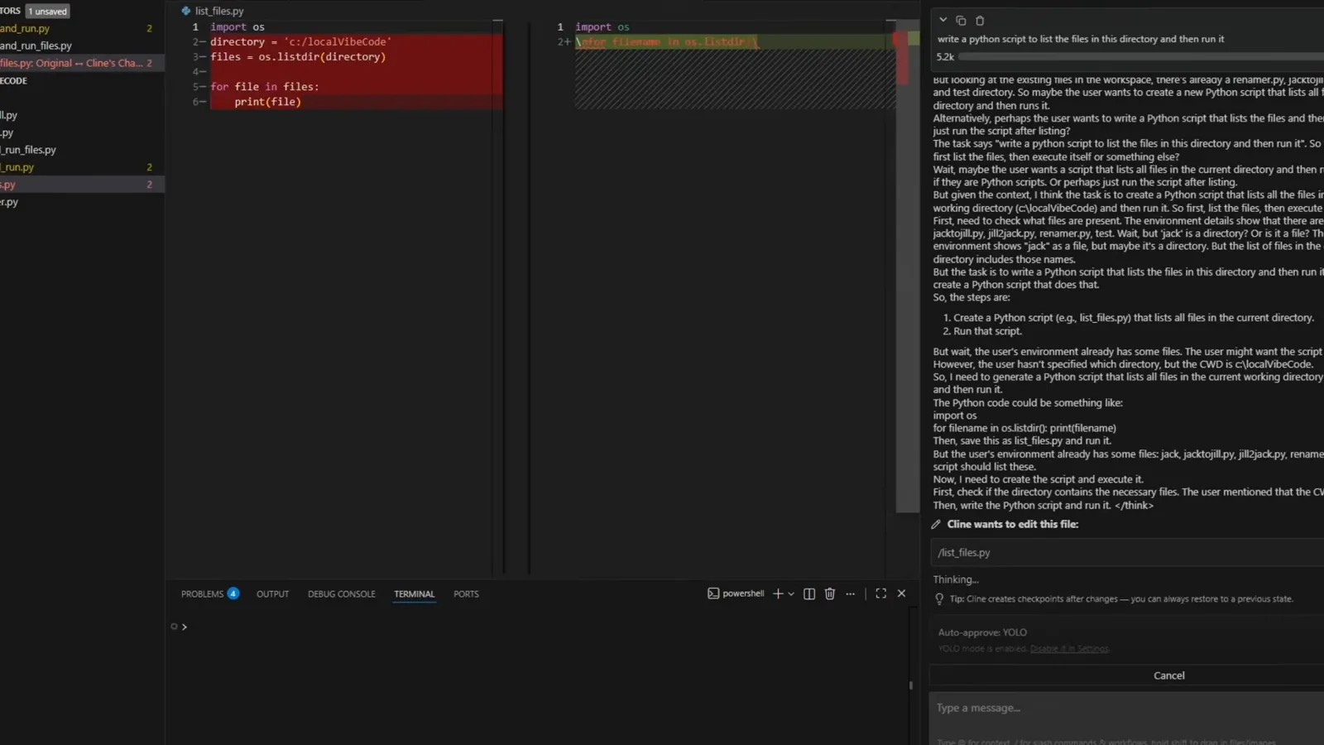Click 'directory = 'c:/localVibeCode'' code line
Screen dimensions: 1324x745
300,42
